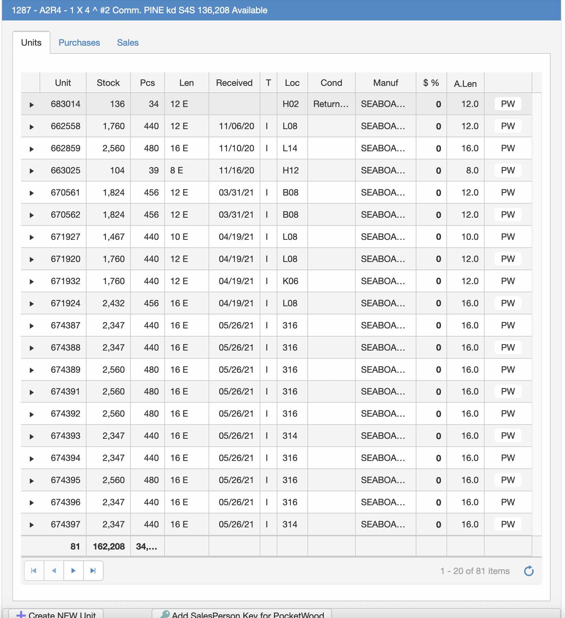This screenshot has width=565, height=618.
Task: Sort by Received column header
Action: pos(234,83)
